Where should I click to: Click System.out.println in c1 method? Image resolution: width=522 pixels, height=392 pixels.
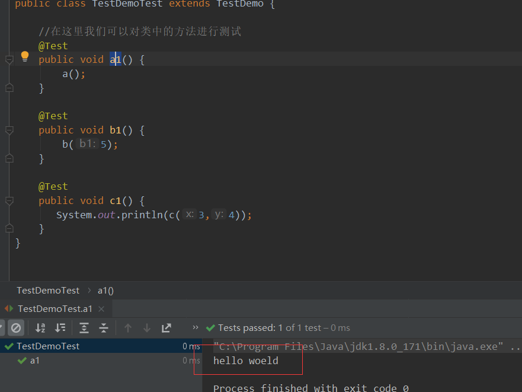click(109, 215)
